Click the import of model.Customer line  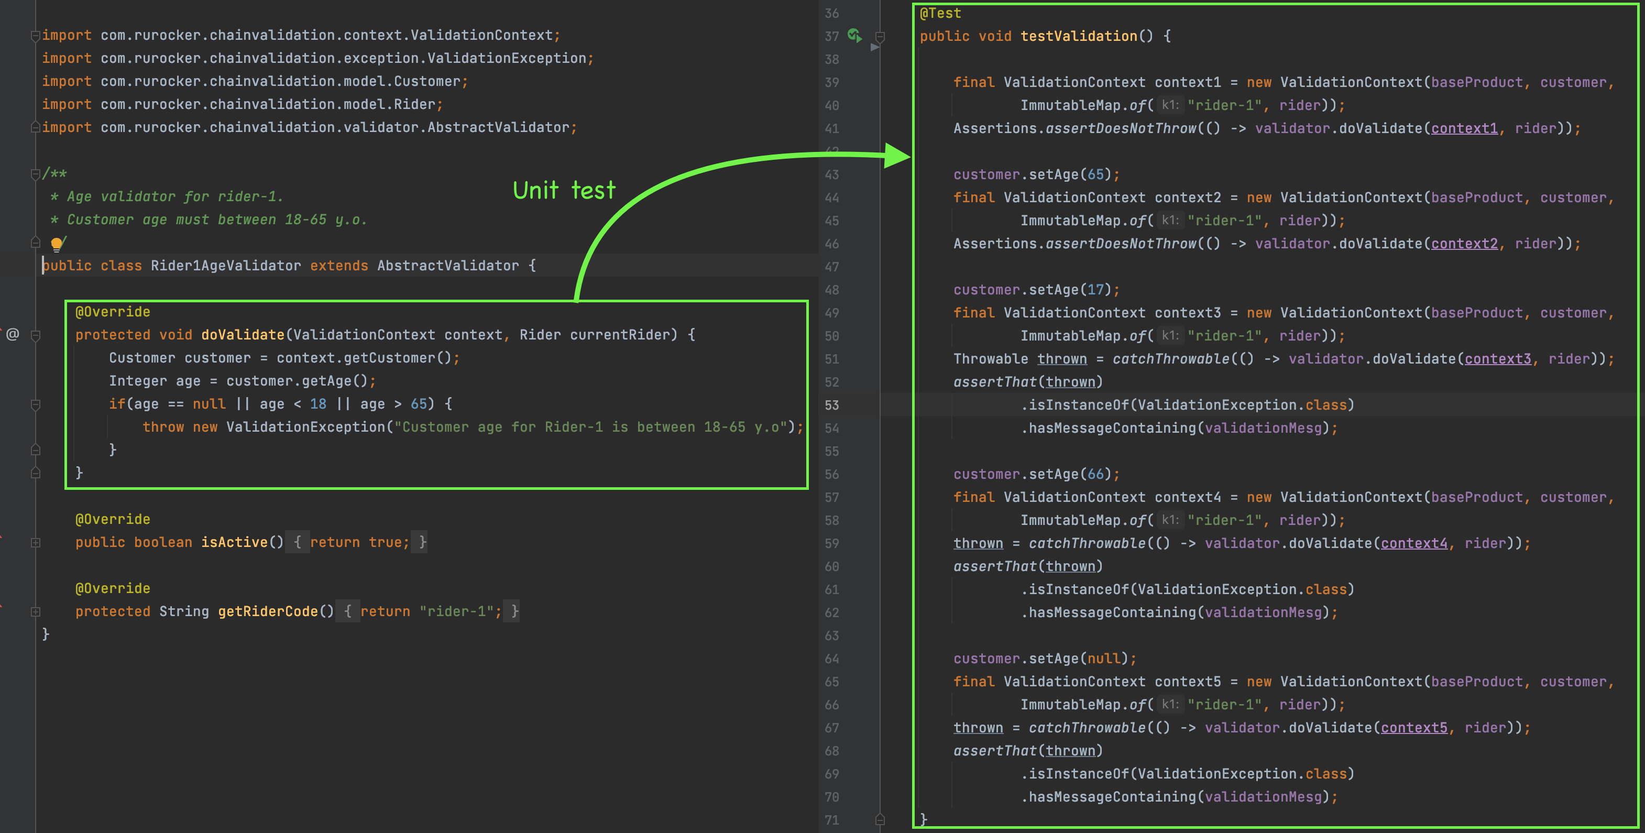point(255,81)
